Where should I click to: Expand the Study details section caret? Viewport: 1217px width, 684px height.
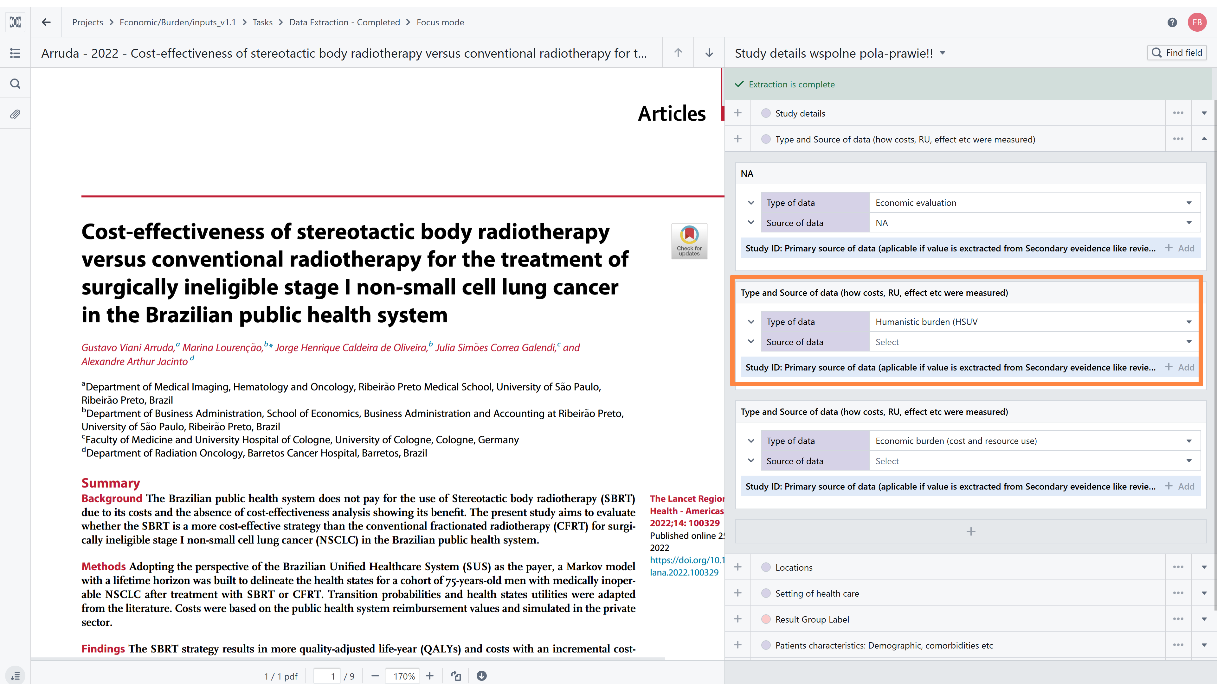[1204, 113]
